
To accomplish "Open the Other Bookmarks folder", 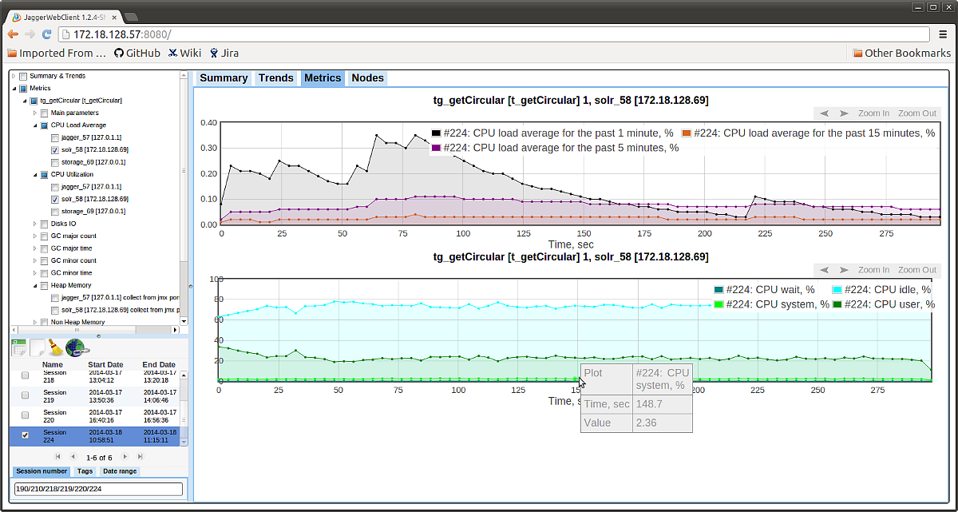I will 902,54.
